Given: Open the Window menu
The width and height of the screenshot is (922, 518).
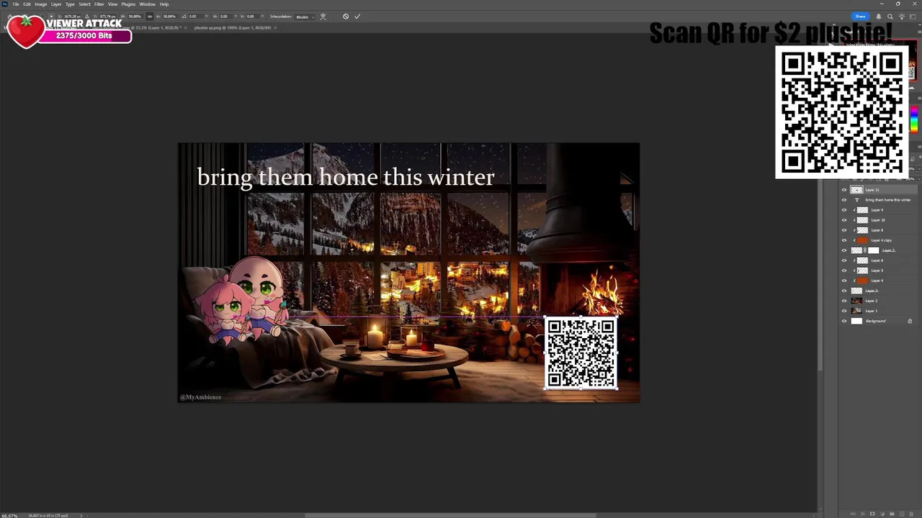Looking at the screenshot, I should [147, 4].
